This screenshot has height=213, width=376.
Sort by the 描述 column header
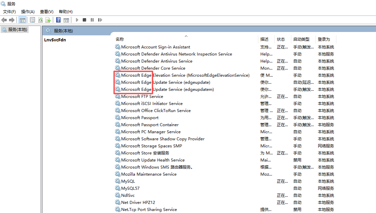[x=264, y=39]
